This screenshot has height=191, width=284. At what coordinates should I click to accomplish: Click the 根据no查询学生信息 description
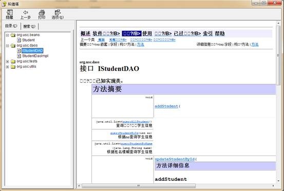click(x=135, y=137)
